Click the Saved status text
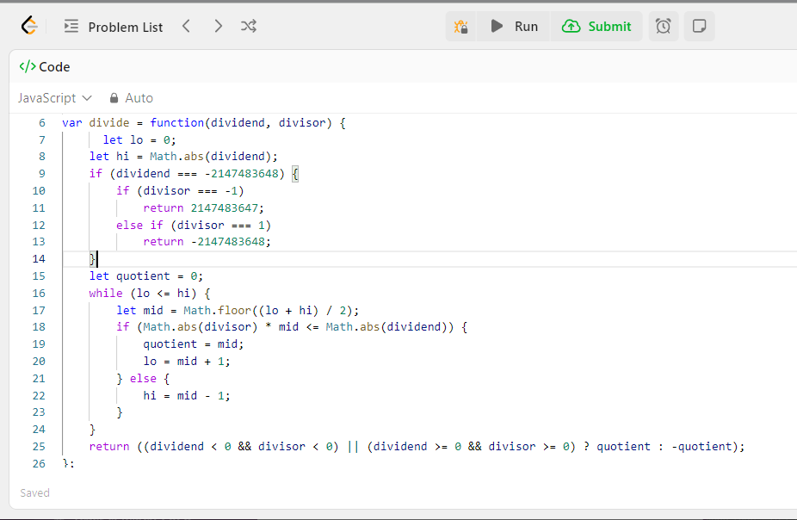Viewport: 797px width, 520px height. [34, 492]
